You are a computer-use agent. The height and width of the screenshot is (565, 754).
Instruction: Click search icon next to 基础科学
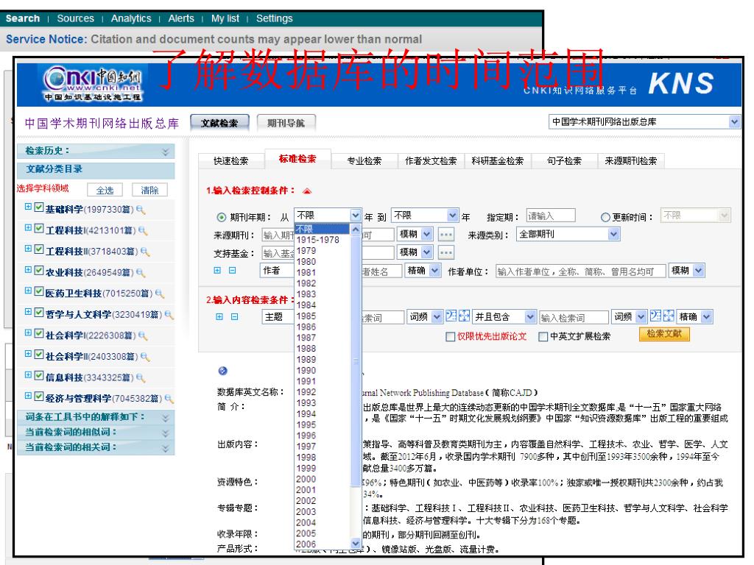coord(141,210)
